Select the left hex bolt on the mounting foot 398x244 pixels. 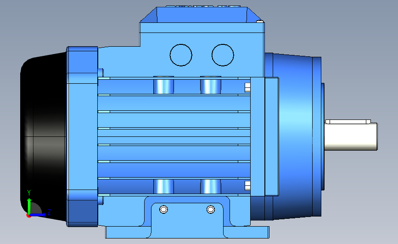pos(163,210)
